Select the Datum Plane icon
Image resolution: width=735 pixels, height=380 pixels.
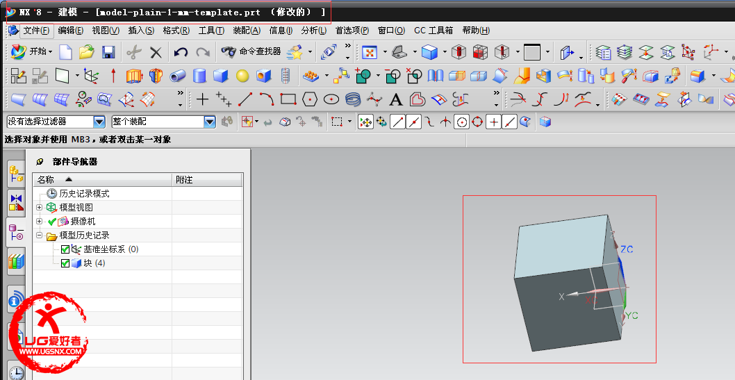click(62, 75)
